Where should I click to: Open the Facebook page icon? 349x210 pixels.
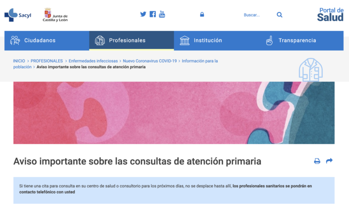pyautogui.click(x=153, y=14)
